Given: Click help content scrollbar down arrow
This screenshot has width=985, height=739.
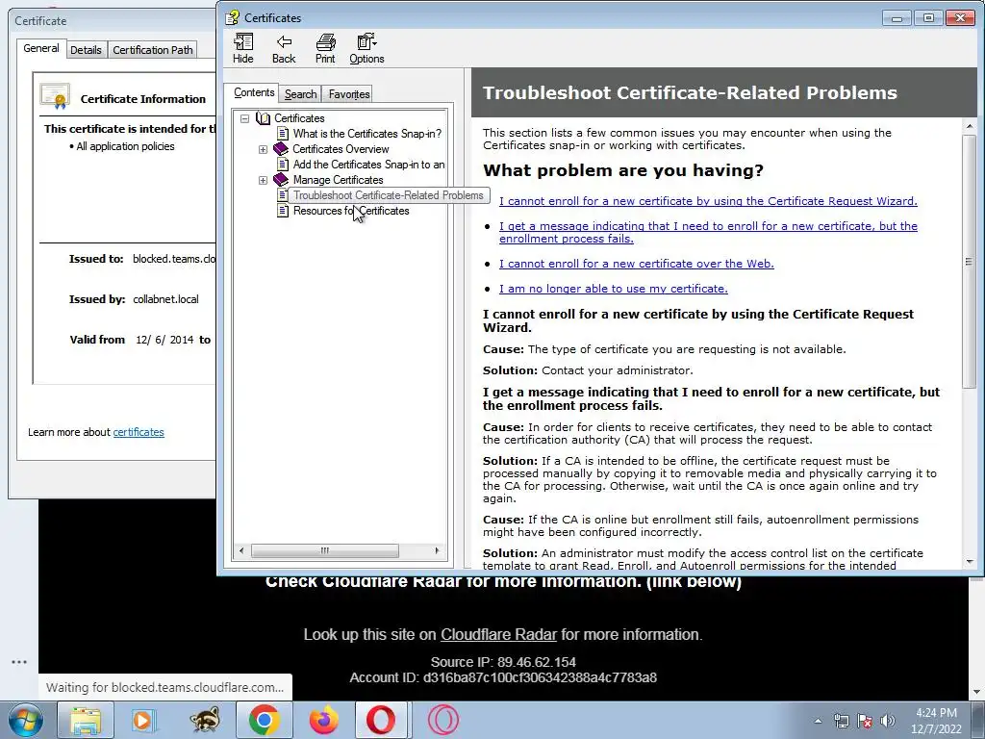Looking at the screenshot, I should 970,562.
